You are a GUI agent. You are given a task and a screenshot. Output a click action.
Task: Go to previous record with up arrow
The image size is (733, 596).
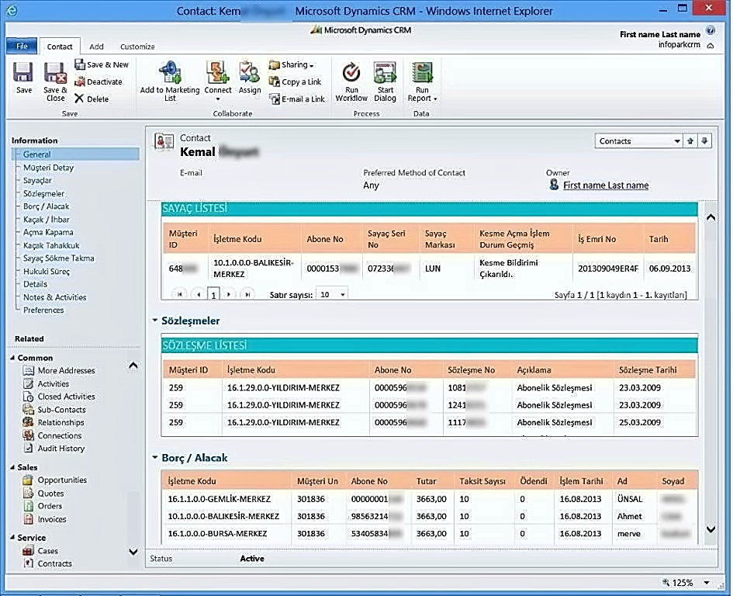[x=690, y=140]
